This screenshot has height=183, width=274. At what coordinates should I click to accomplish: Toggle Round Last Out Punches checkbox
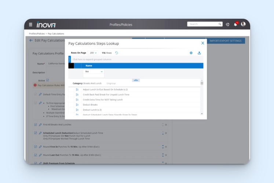tap(36, 155)
